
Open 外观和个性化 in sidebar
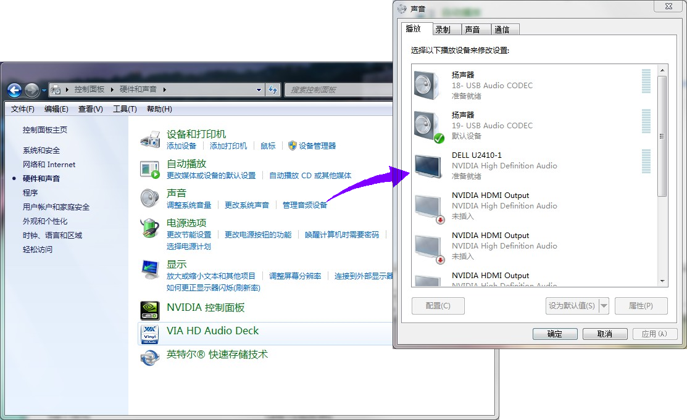[x=45, y=221]
